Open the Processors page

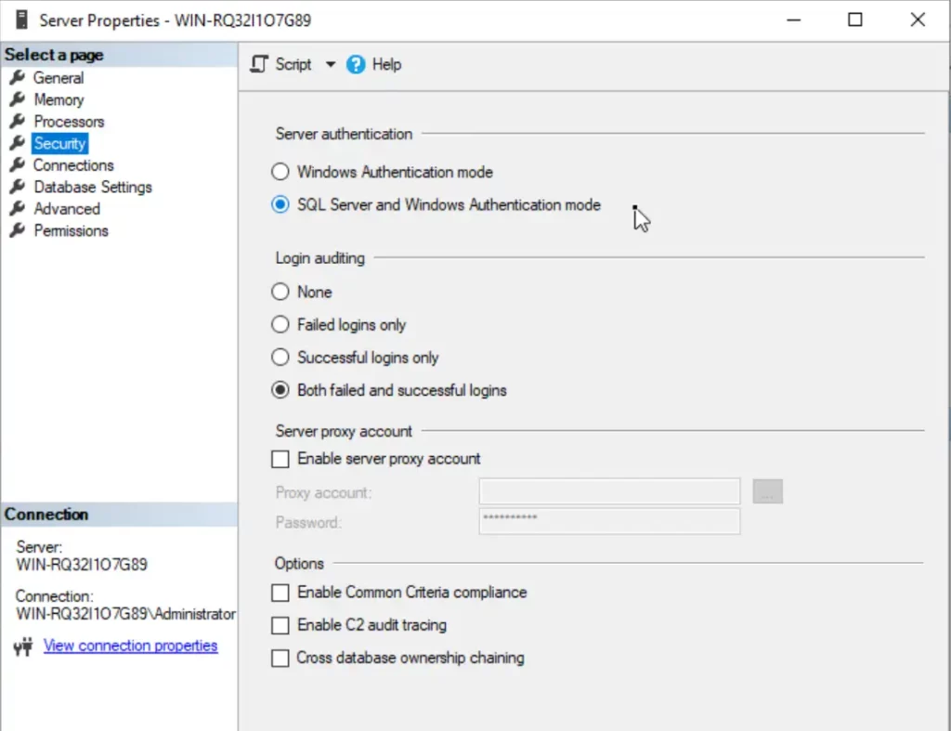coord(69,122)
